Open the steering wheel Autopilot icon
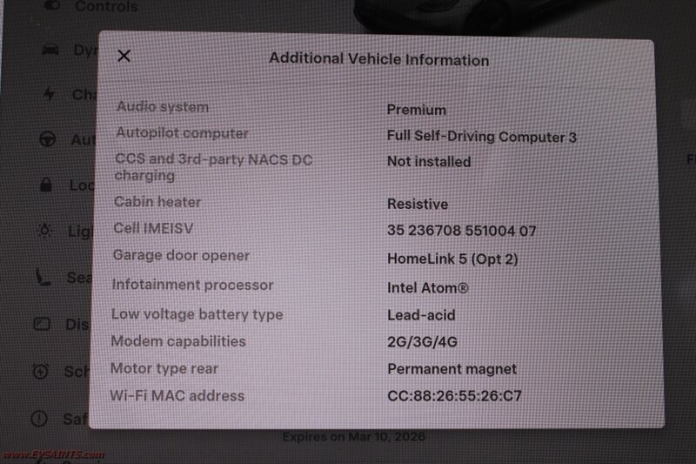The image size is (696, 464). [48, 139]
